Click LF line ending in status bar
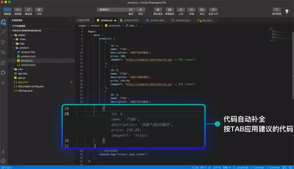 (209, 168)
